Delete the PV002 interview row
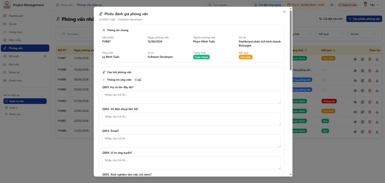 (x=370, y=112)
